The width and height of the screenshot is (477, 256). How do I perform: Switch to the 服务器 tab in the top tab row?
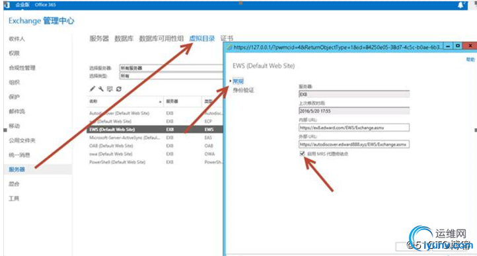point(99,39)
